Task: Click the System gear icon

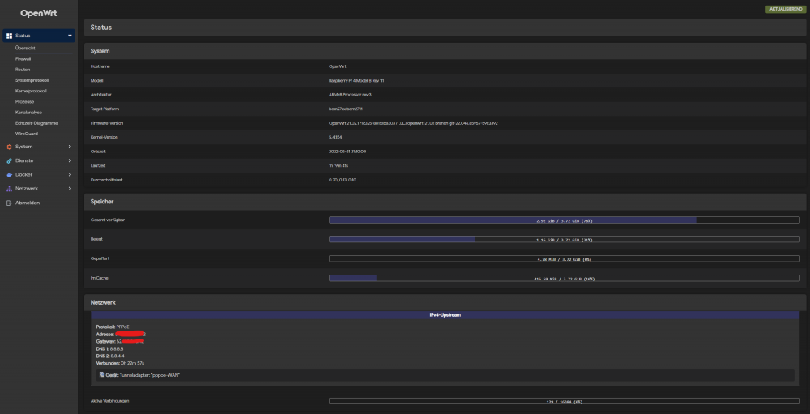Action: tap(9, 147)
